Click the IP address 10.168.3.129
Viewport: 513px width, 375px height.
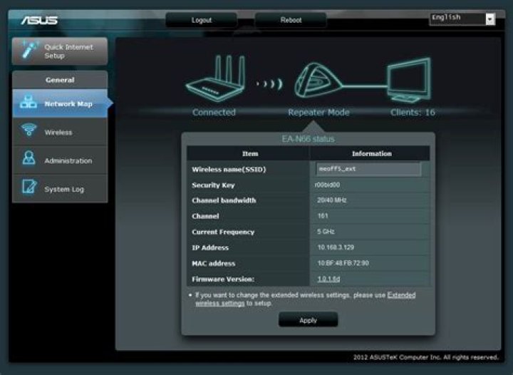tap(336, 247)
